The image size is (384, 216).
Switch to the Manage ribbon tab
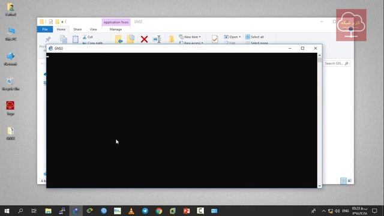[116, 29]
